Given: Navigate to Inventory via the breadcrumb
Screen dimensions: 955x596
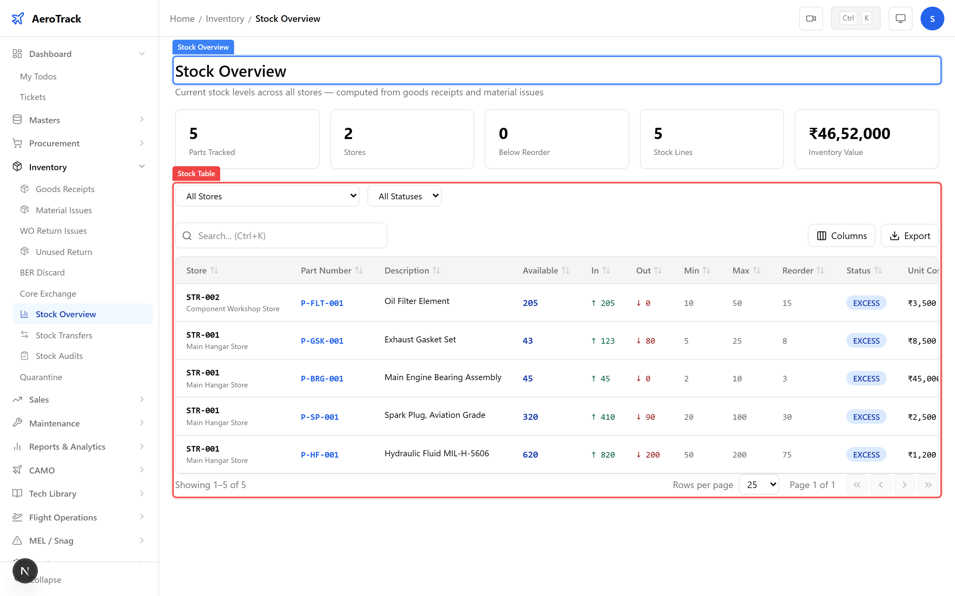Looking at the screenshot, I should 225,19.
